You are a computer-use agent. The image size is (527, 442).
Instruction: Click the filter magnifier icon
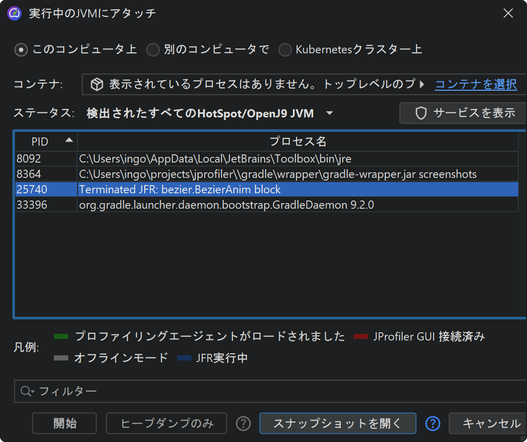pyautogui.click(x=27, y=391)
